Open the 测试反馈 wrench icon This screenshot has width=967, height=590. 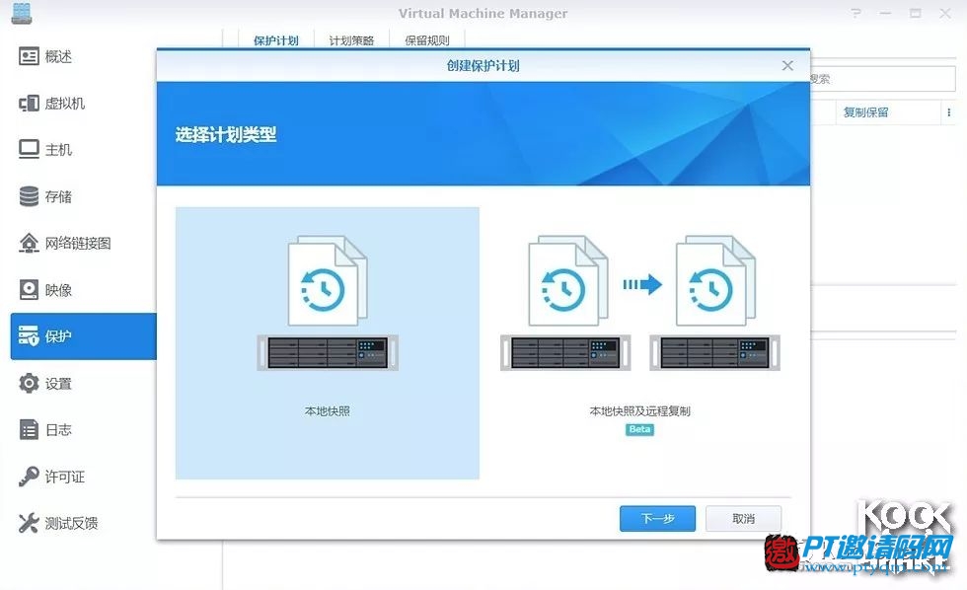[x=29, y=523]
